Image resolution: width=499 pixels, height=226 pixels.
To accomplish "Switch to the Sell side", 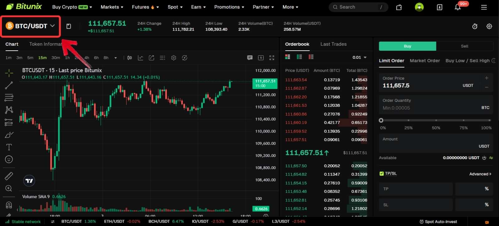I will coord(464,46).
